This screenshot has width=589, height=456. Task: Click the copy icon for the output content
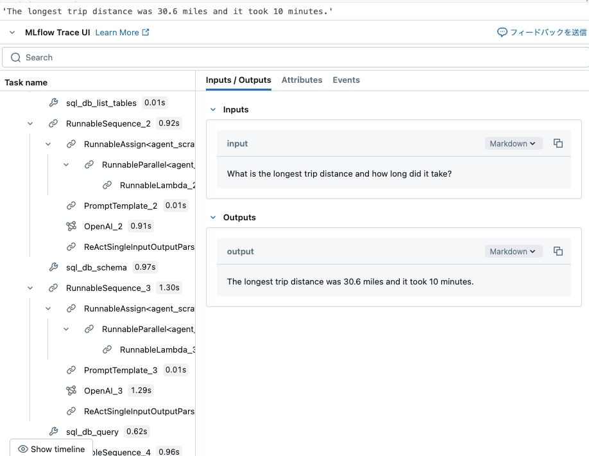click(558, 251)
